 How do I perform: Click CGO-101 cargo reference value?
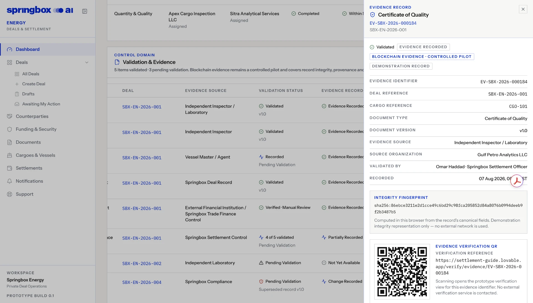pyautogui.click(x=518, y=106)
